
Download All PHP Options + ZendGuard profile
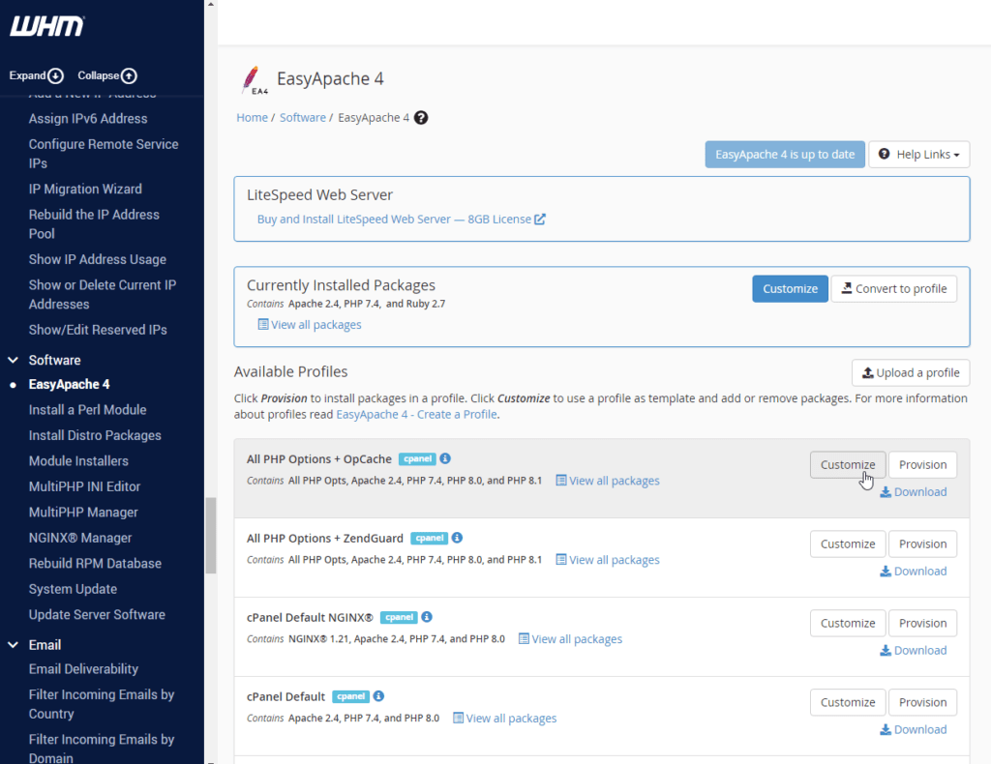(914, 572)
